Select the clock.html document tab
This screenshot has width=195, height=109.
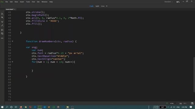tap(9, 9)
